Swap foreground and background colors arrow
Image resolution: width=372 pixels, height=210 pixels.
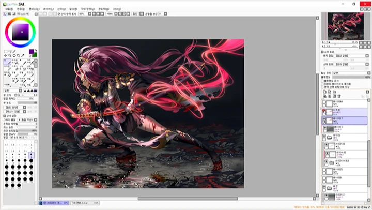(x=36, y=51)
